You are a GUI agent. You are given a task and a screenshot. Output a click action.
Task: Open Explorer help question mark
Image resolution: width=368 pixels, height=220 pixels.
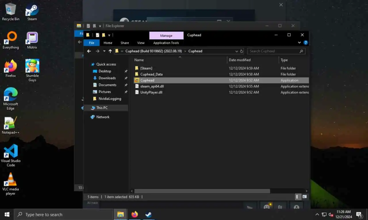[306, 43]
